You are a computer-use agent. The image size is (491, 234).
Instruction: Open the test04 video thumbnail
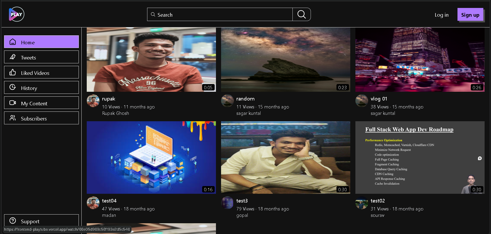(151, 157)
